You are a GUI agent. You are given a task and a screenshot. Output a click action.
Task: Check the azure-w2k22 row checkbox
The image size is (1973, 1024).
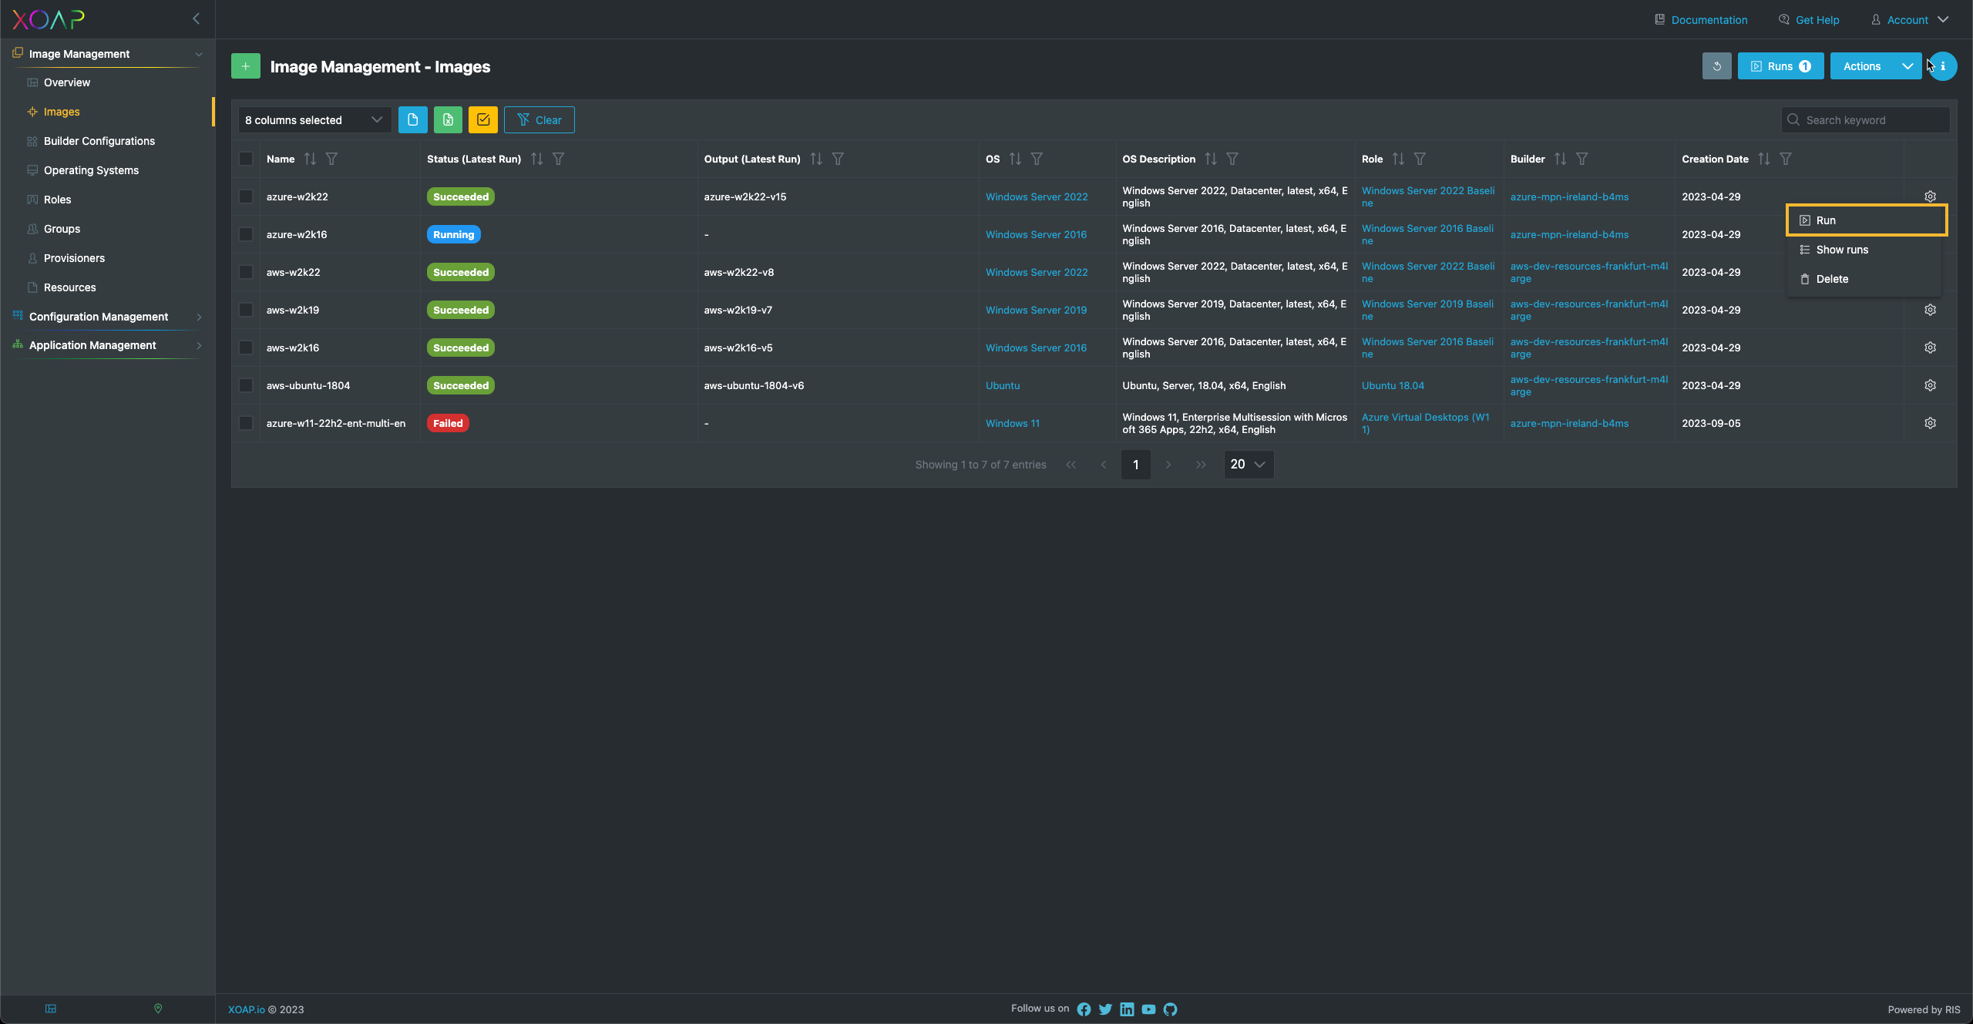tap(246, 196)
